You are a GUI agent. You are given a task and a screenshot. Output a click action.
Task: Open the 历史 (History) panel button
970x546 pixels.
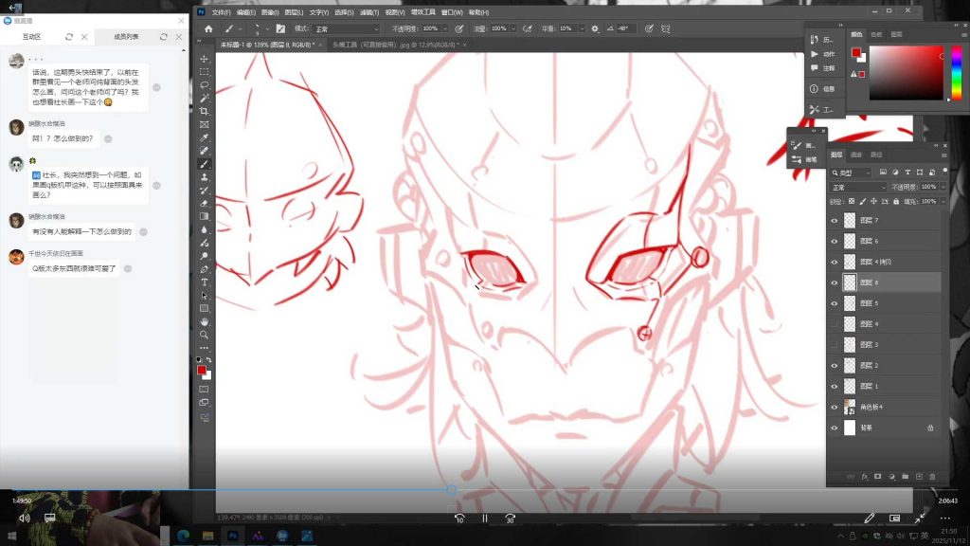click(x=821, y=40)
